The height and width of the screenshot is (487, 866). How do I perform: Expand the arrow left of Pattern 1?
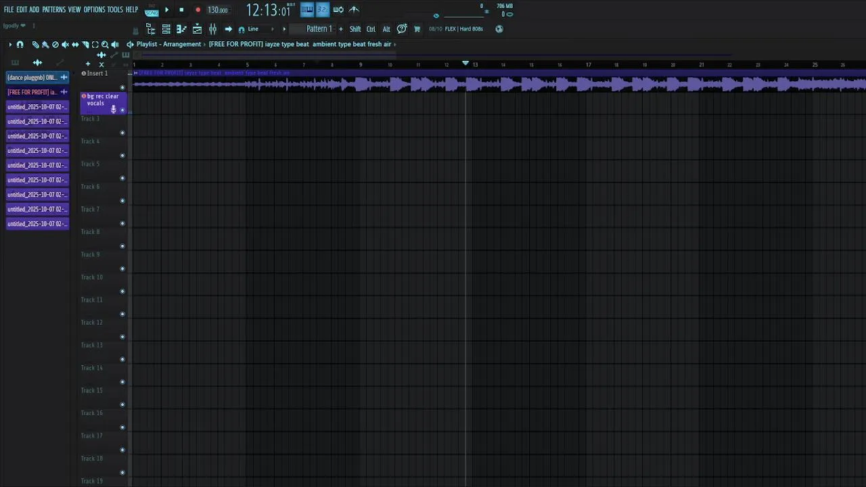point(284,29)
